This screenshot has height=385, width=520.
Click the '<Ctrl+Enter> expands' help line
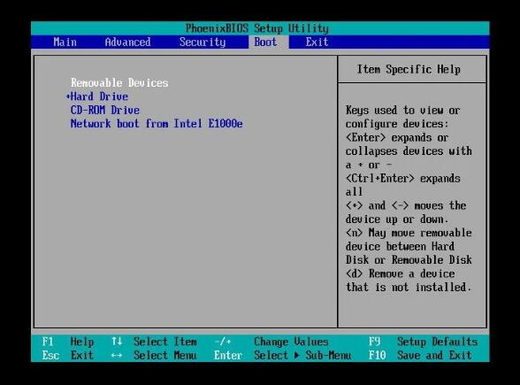(403, 179)
